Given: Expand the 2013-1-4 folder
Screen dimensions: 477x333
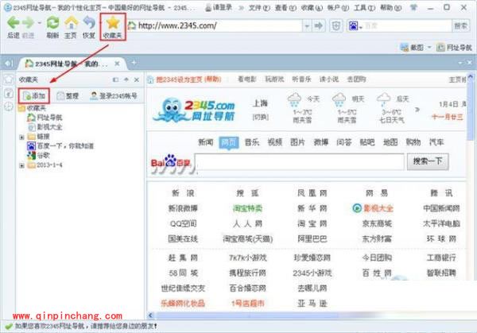Looking at the screenshot, I should 21,165.
